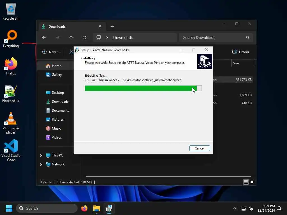Minimize the Setup dialog window
This screenshot has height=215, width=287.
[x=181, y=50]
